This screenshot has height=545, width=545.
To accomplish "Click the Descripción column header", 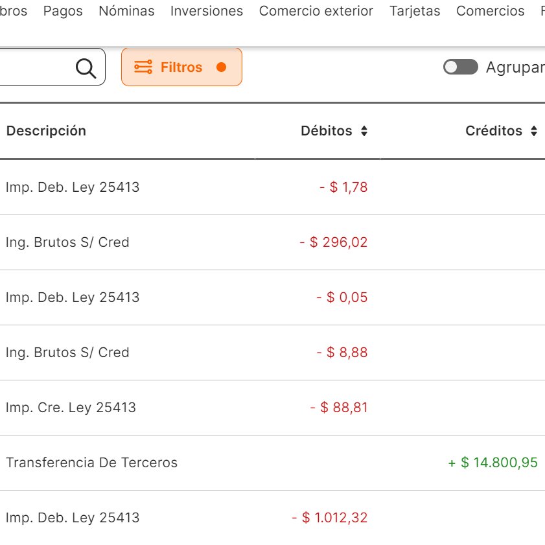I will [46, 131].
